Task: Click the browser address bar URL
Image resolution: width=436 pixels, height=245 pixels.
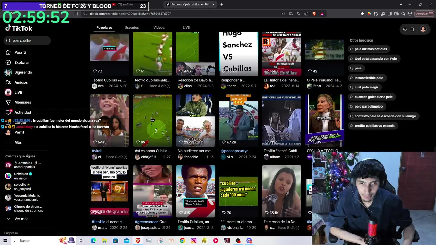Action: coord(130,14)
